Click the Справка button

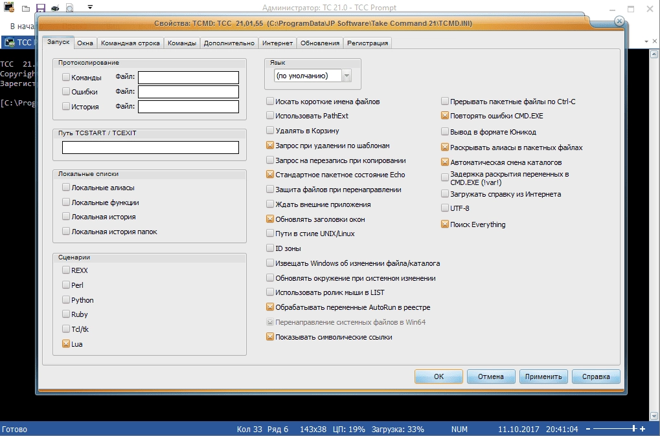pos(596,376)
